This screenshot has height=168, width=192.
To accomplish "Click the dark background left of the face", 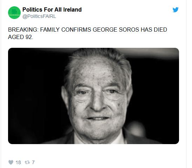I will [34, 96].
